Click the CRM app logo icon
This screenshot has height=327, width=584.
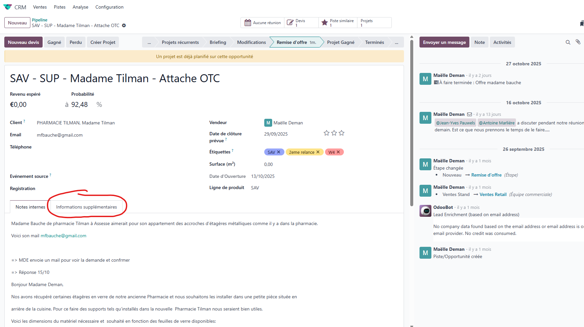(x=7, y=7)
